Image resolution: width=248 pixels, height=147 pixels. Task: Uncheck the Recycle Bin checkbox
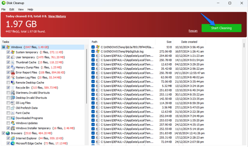pyautogui.click(x=8, y=88)
